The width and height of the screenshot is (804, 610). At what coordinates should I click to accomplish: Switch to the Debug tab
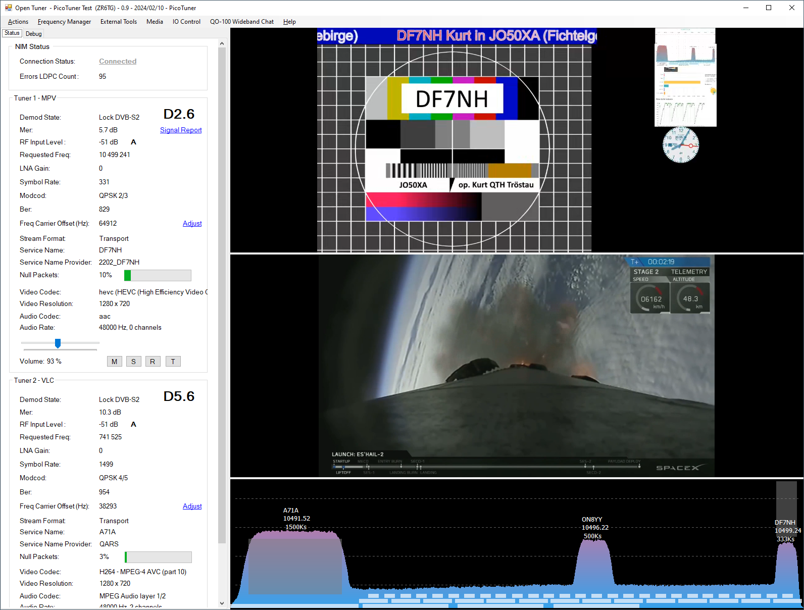coord(34,34)
